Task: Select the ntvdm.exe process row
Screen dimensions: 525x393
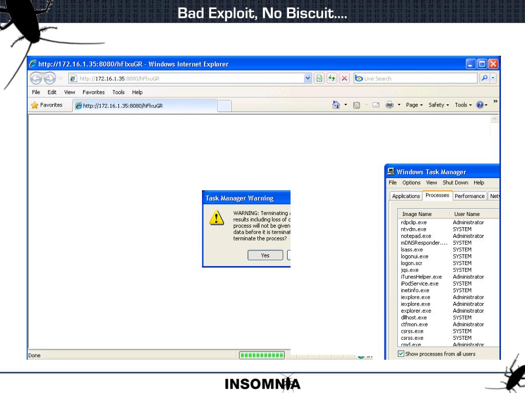Action: coord(449,229)
